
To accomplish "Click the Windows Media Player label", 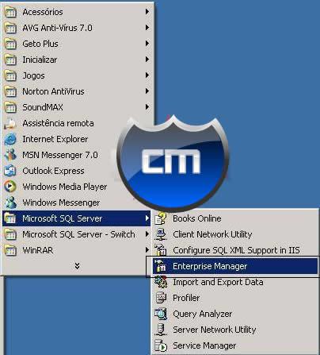I will (65, 187).
